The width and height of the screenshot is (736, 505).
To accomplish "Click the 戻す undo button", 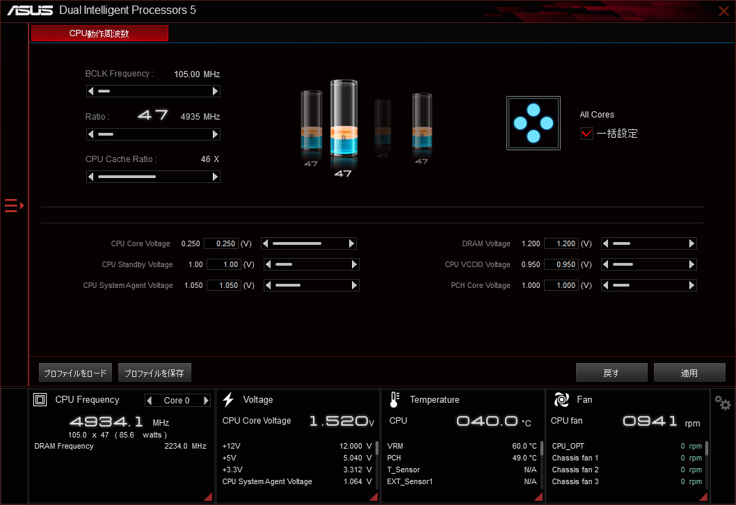I will click(611, 373).
